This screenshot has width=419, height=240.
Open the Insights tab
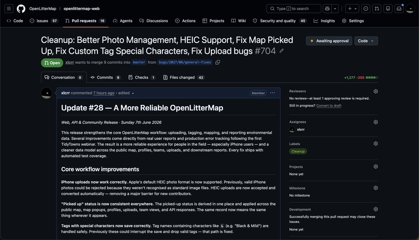(x=324, y=21)
